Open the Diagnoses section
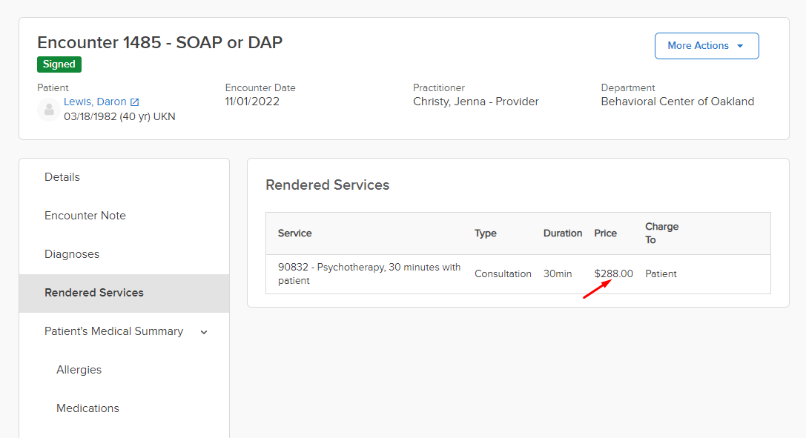This screenshot has height=438, width=806. point(124,254)
